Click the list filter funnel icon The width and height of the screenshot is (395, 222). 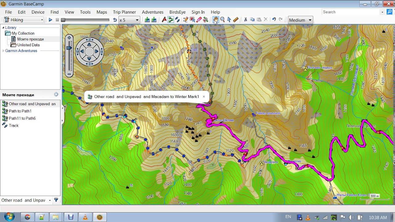(x=56, y=200)
